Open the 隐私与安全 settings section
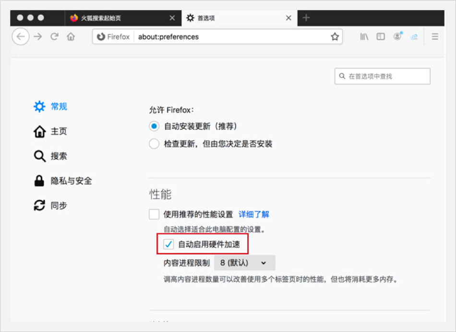The height and width of the screenshot is (332, 456). (71, 181)
